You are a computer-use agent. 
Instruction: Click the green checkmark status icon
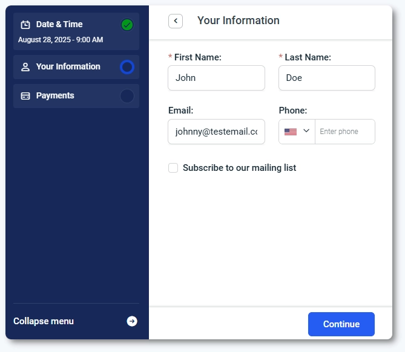click(127, 25)
